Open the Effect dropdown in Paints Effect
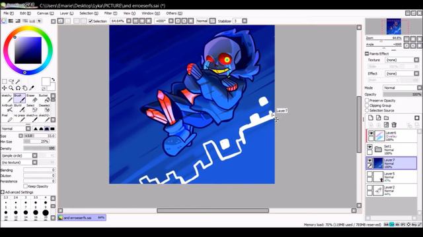Screen dimensions: 423x237 [x=416, y=73]
